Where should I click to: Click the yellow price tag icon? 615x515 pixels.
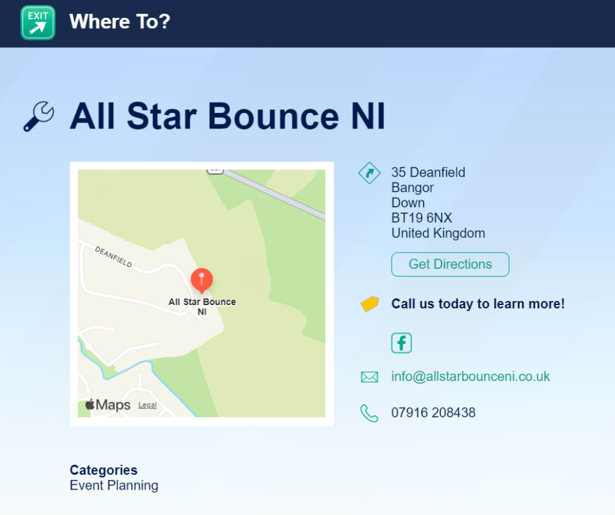point(369,304)
